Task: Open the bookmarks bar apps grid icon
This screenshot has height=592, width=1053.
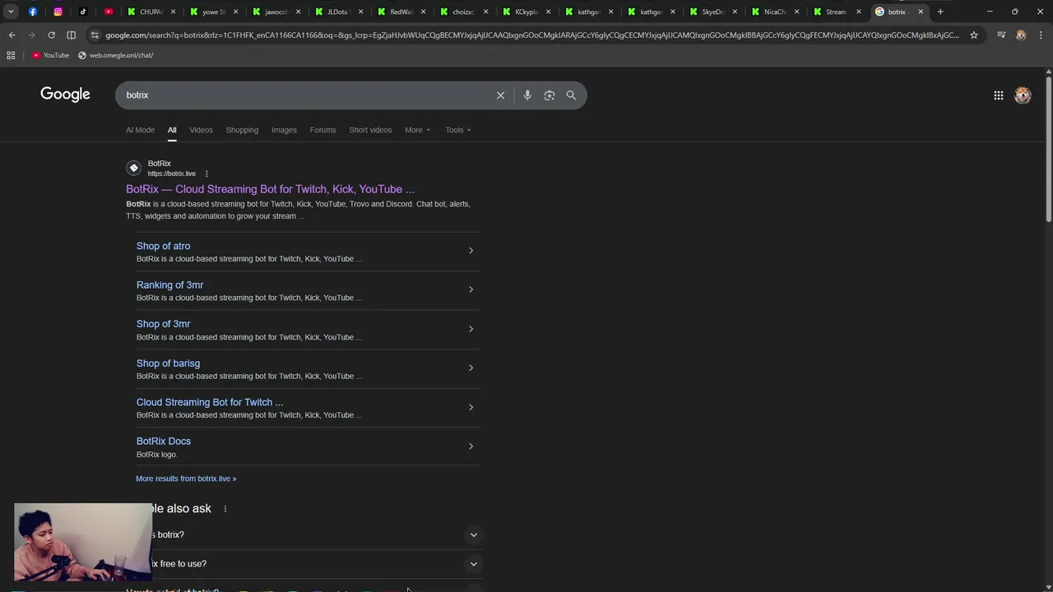Action: pyautogui.click(x=11, y=55)
